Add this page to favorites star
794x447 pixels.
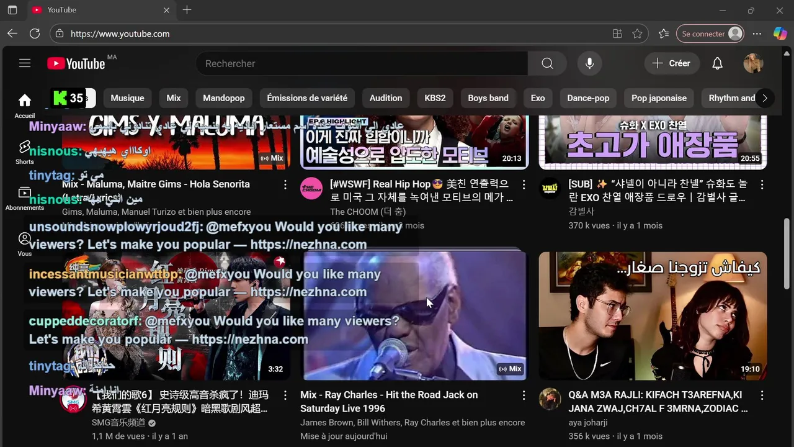[637, 34]
